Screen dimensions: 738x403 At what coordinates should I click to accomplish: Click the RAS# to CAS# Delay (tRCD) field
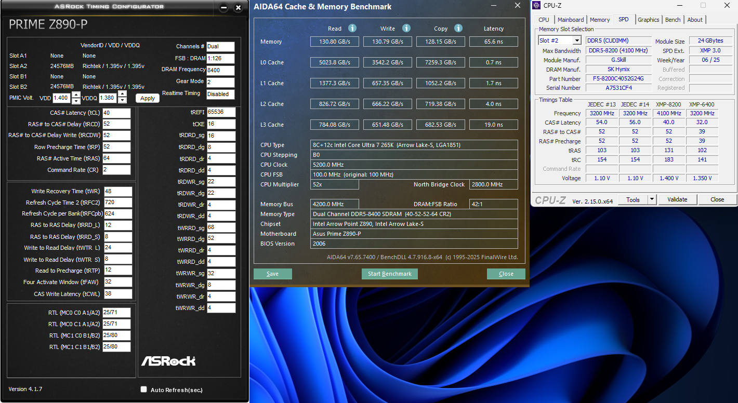click(x=116, y=124)
